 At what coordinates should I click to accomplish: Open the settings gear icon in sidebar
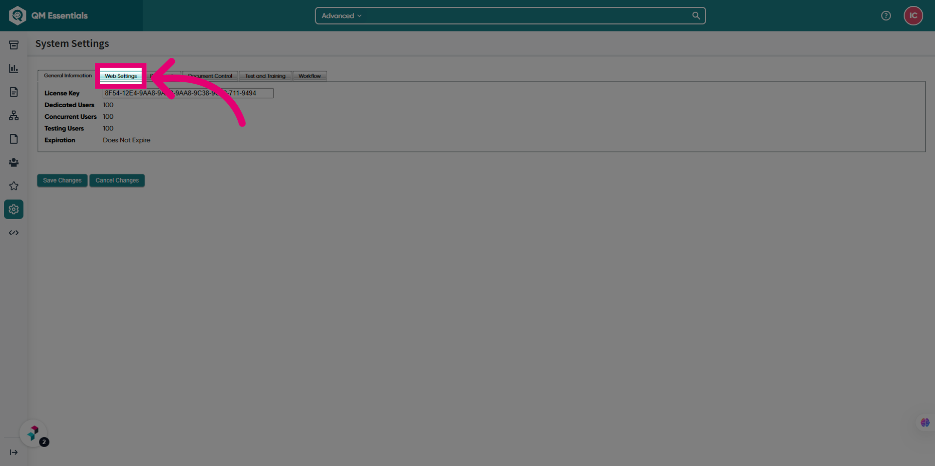[14, 209]
